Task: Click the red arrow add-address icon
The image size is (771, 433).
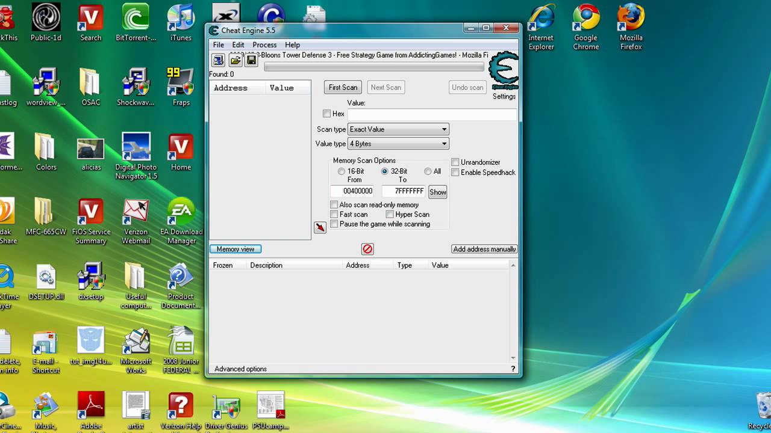Action: click(x=320, y=227)
